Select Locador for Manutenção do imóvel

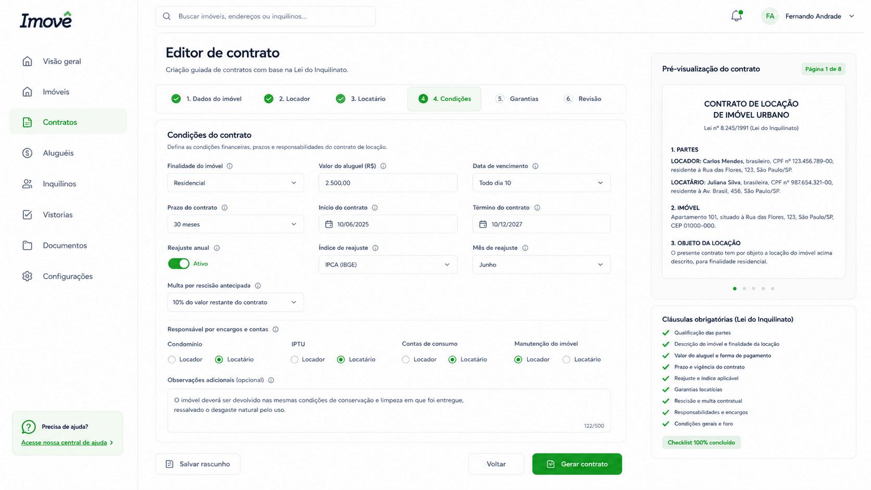pos(518,360)
